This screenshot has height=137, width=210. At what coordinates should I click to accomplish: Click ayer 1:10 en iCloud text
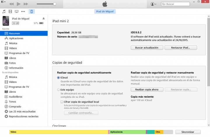[141, 100]
